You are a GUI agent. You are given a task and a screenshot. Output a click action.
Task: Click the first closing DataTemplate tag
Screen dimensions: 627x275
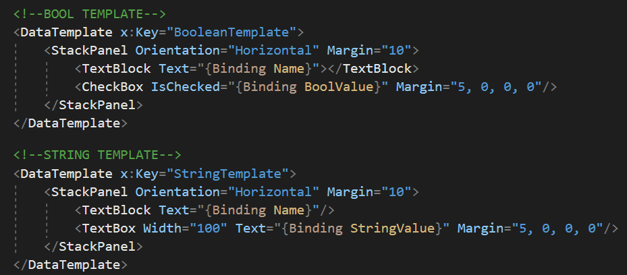click(x=70, y=123)
